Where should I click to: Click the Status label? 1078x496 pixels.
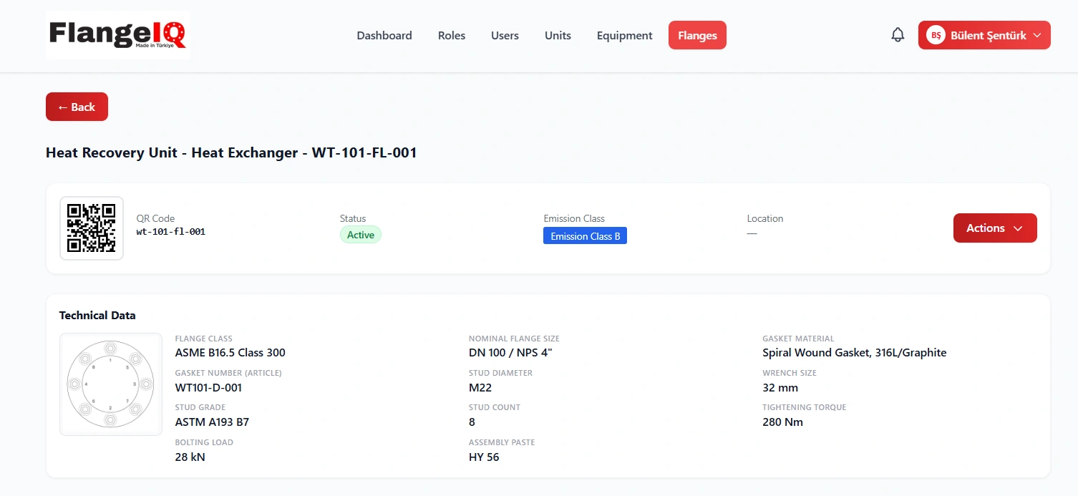(353, 218)
